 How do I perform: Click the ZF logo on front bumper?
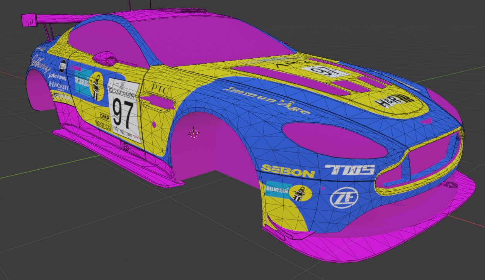pos(344,198)
